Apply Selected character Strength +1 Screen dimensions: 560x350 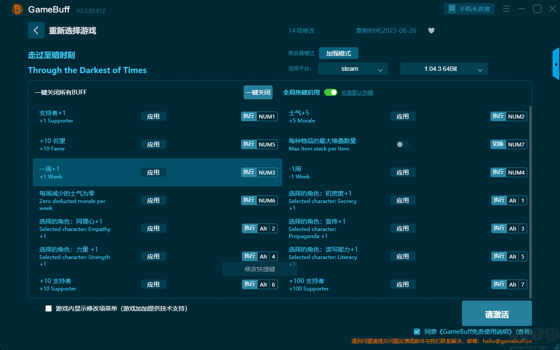pyautogui.click(x=154, y=256)
